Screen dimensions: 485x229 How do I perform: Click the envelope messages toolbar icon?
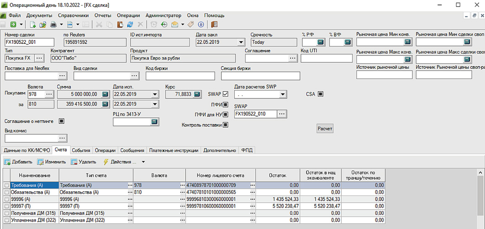pyautogui.click(x=174, y=24)
